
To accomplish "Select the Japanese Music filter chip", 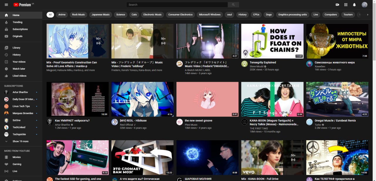I will pyautogui.click(x=101, y=15).
